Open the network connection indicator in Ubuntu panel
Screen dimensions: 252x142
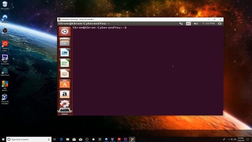pyautogui.click(x=181, y=24)
